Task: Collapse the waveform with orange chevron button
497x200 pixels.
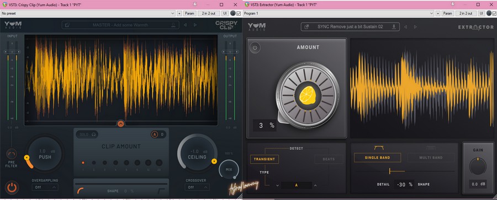Action: coord(121,124)
